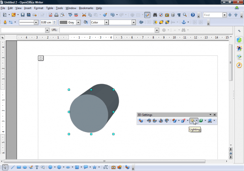Open the Format menu
This screenshot has height=171, width=244.
(39, 8)
